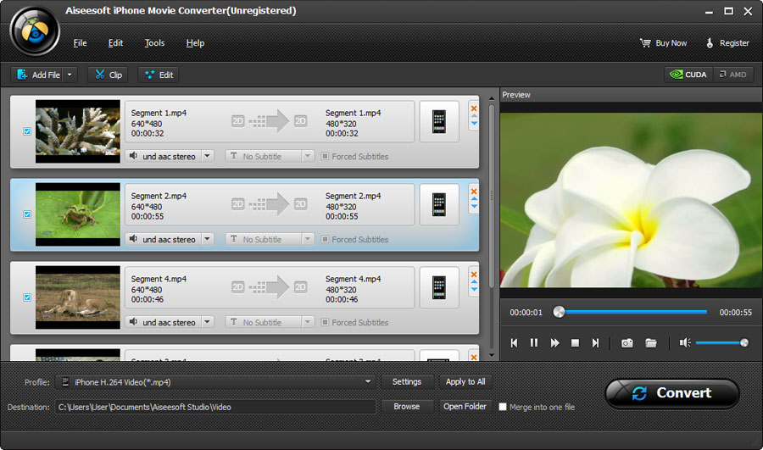Screen dimensions: 763x450
Task: Open the Clip tool
Action: (x=108, y=75)
